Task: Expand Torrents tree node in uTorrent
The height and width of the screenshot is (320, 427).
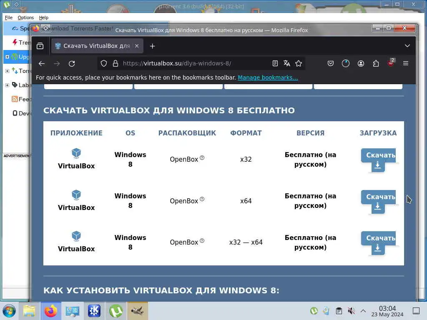Action: point(8,71)
